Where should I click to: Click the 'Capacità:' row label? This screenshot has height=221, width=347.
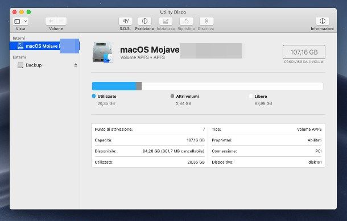[x=104, y=140]
